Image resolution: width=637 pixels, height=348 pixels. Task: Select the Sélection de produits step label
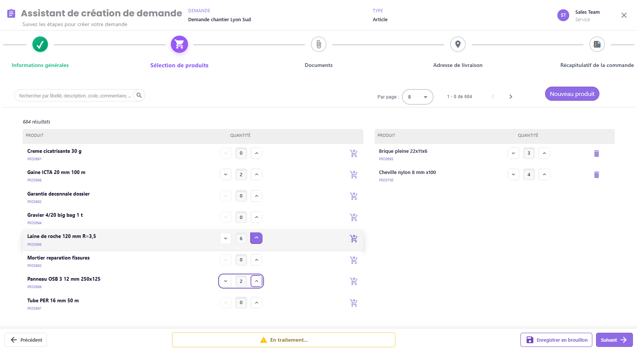click(x=179, y=65)
